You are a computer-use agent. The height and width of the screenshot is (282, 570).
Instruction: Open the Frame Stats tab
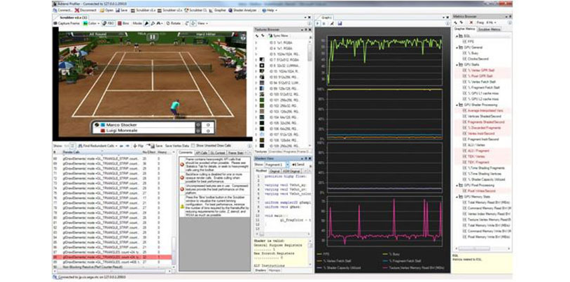point(235,153)
